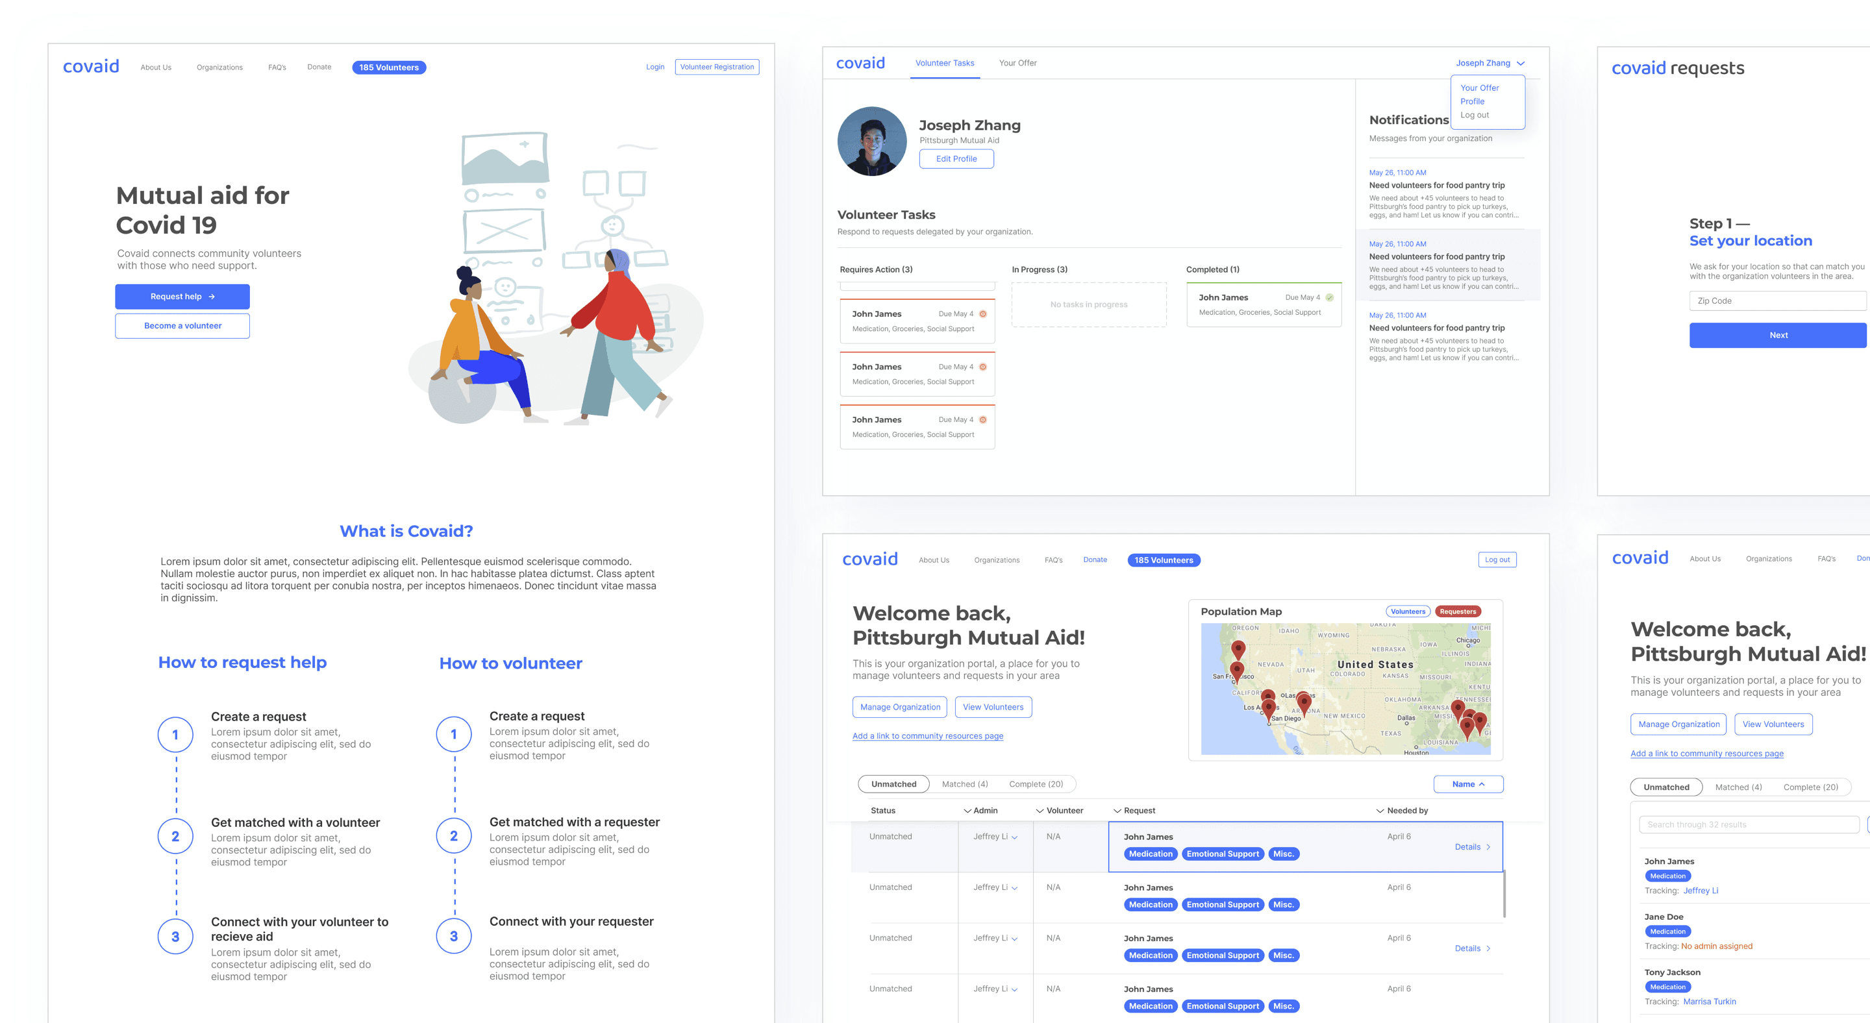
Task: Click the red map pin near Las Vegas
Action: click(1304, 702)
